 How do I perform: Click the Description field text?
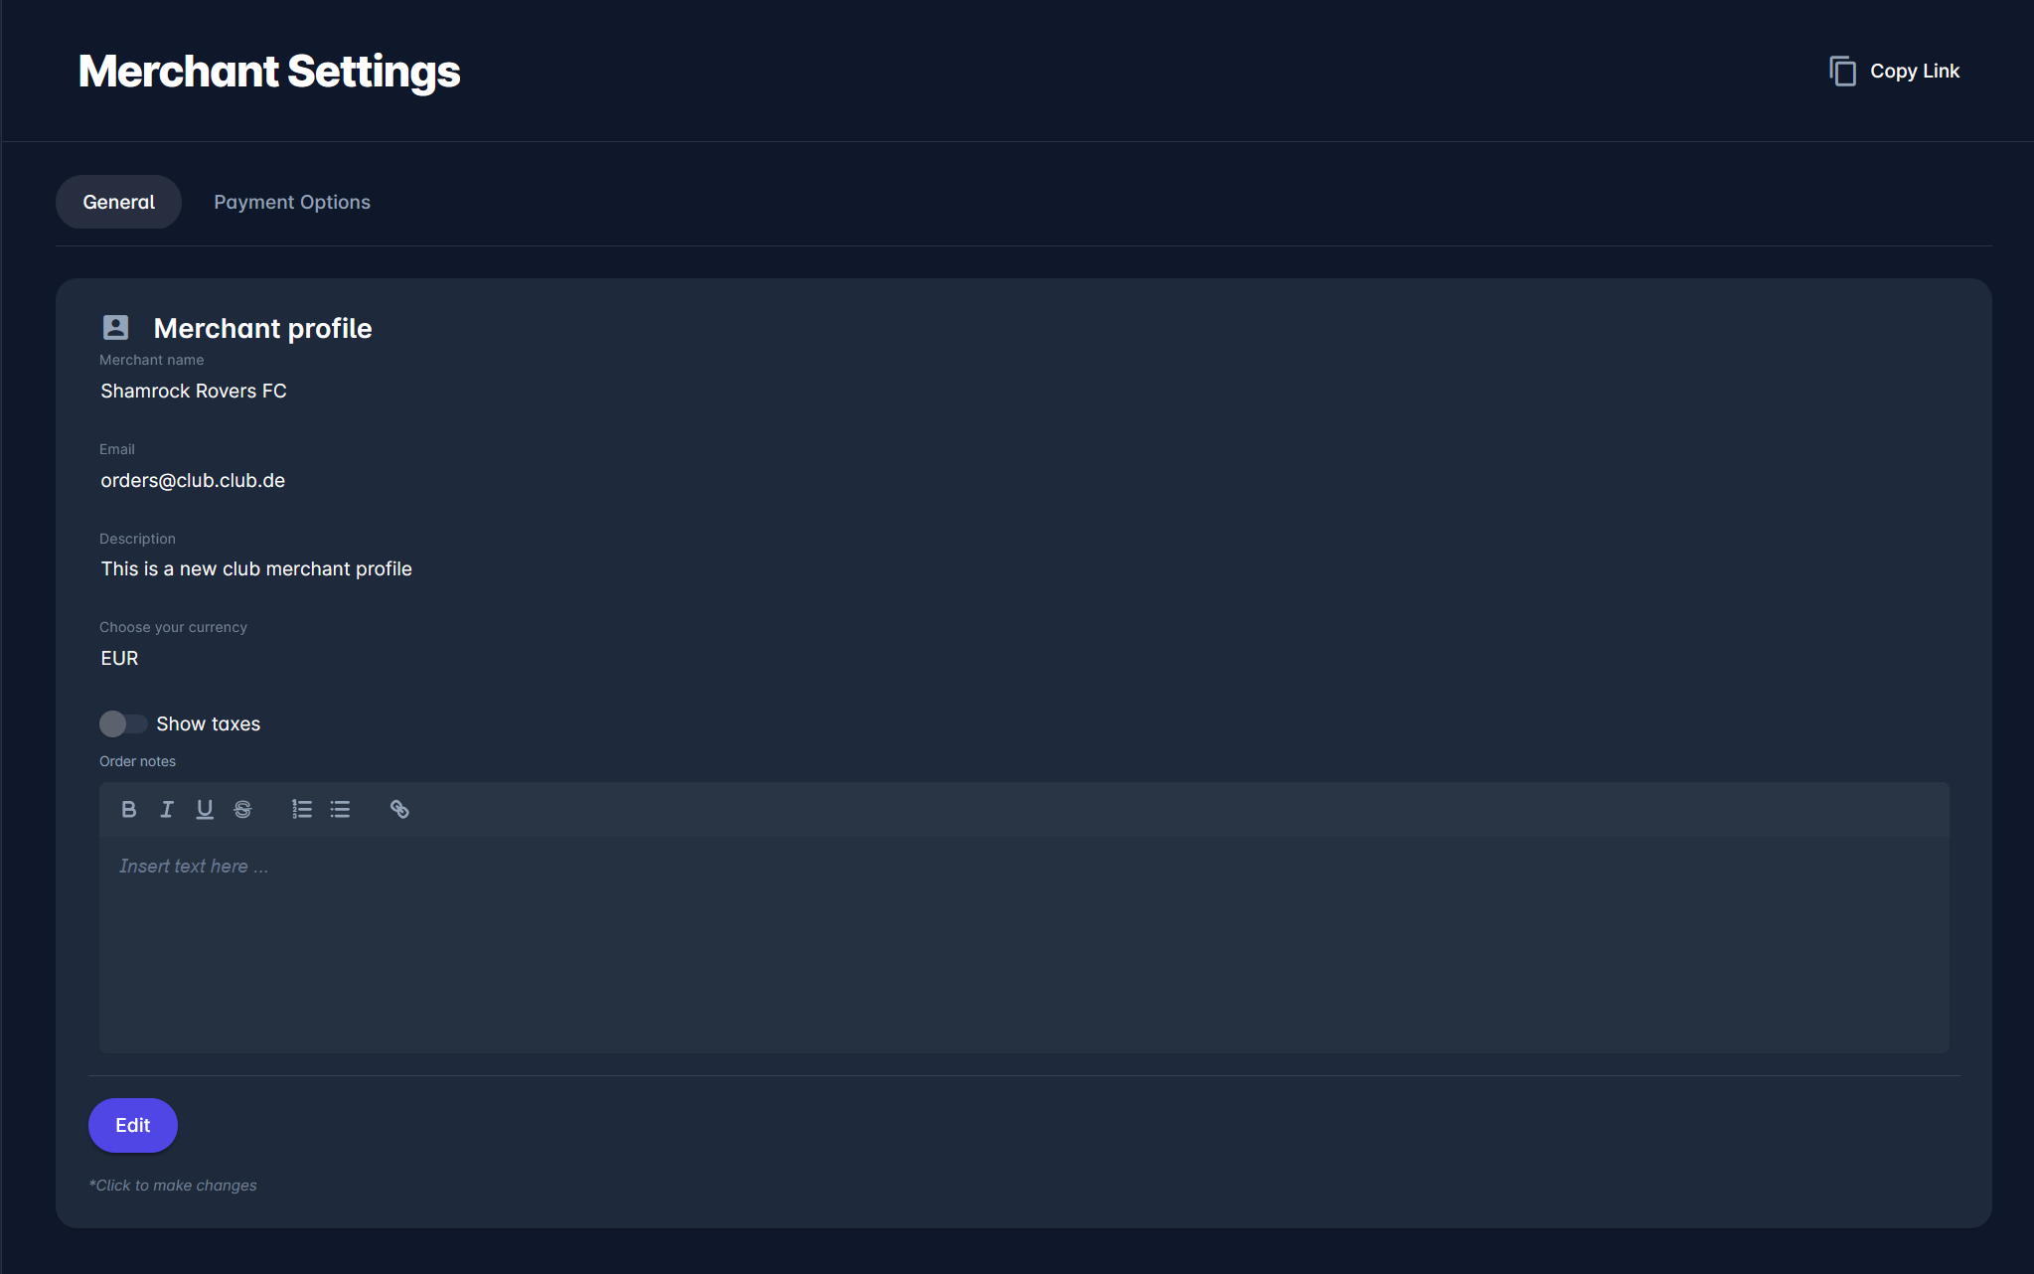click(x=256, y=568)
